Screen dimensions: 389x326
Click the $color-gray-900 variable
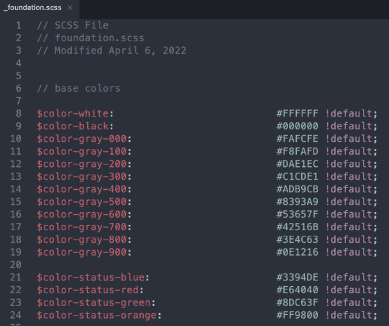(82, 252)
